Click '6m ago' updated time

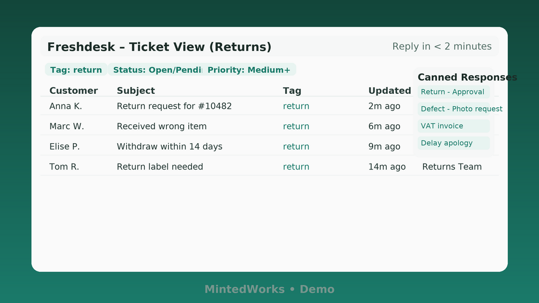[385, 127]
